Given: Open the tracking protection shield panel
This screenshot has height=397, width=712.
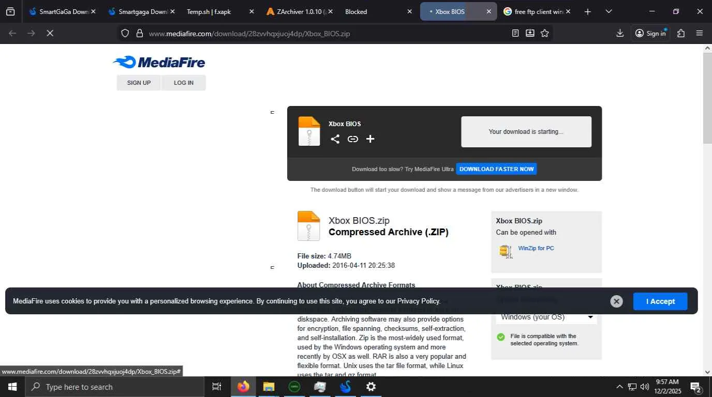Looking at the screenshot, I should [x=125, y=33].
